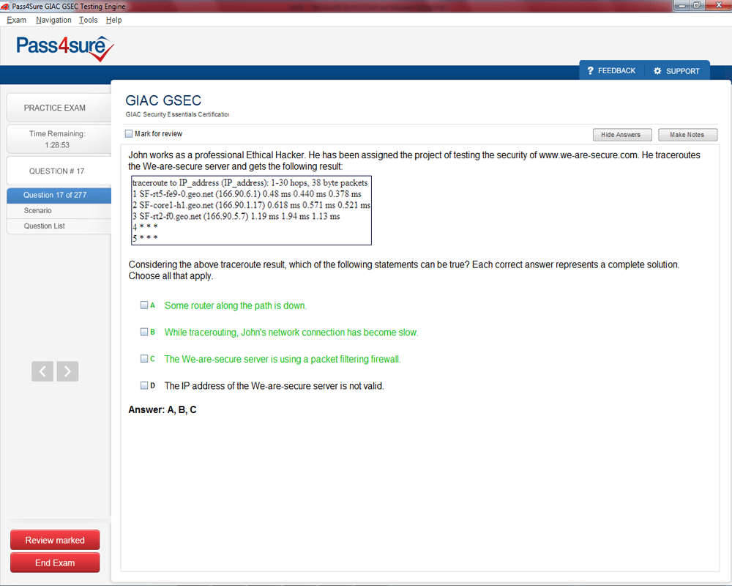Click the question mark feedback icon
This screenshot has width=732, height=586.
pos(590,70)
